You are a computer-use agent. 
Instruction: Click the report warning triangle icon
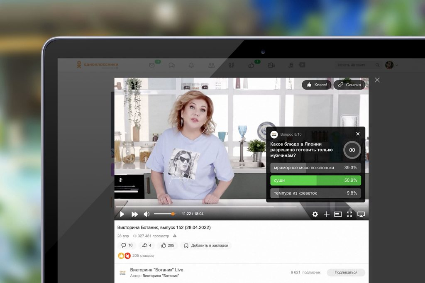[x=175, y=236]
